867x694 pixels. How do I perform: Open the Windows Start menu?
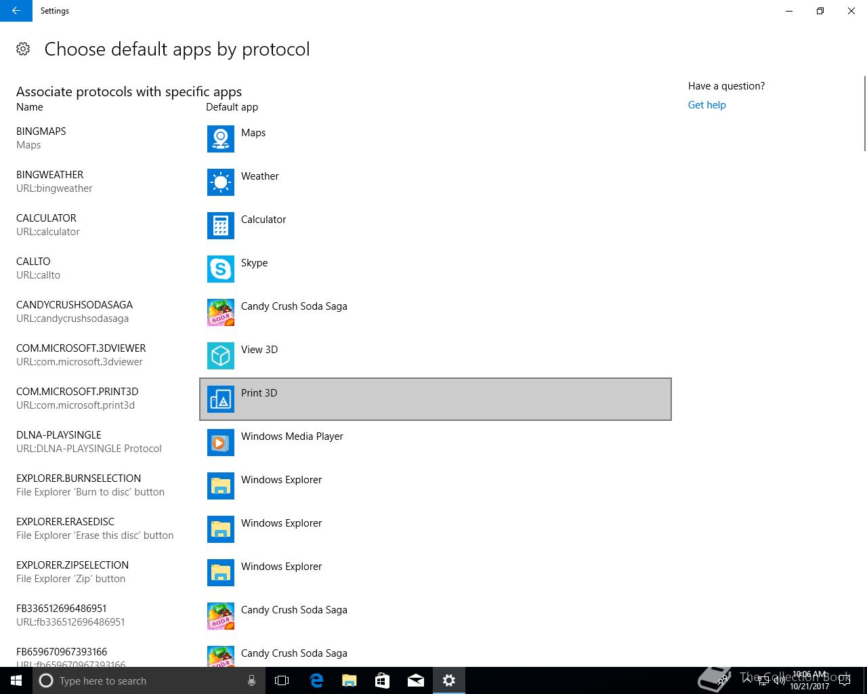tap(16, 680)
